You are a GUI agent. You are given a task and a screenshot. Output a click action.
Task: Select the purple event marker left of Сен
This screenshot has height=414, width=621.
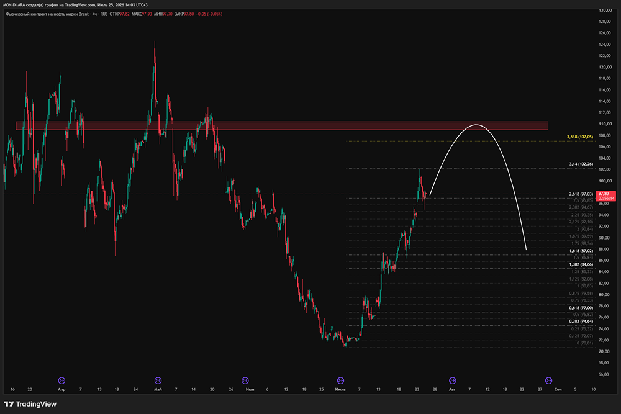(548, 380)
